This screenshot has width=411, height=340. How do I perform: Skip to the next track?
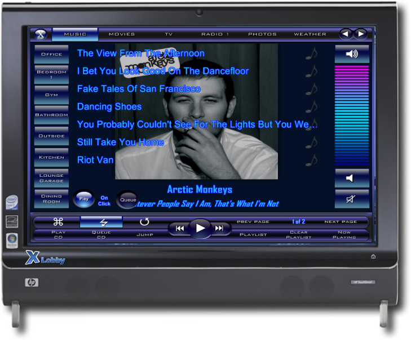coord(219,229)
